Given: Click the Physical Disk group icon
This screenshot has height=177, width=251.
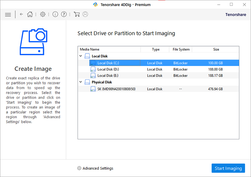Looking at the screenshot, I should click(x=87, y=82).
